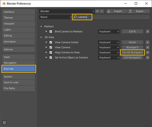Remove Set Active Object as Camera item
Screen dimensions: 152x127
pos(147,57)
